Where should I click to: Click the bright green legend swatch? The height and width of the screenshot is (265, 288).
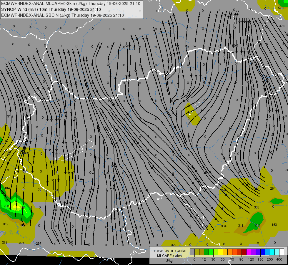click(211, 252)
